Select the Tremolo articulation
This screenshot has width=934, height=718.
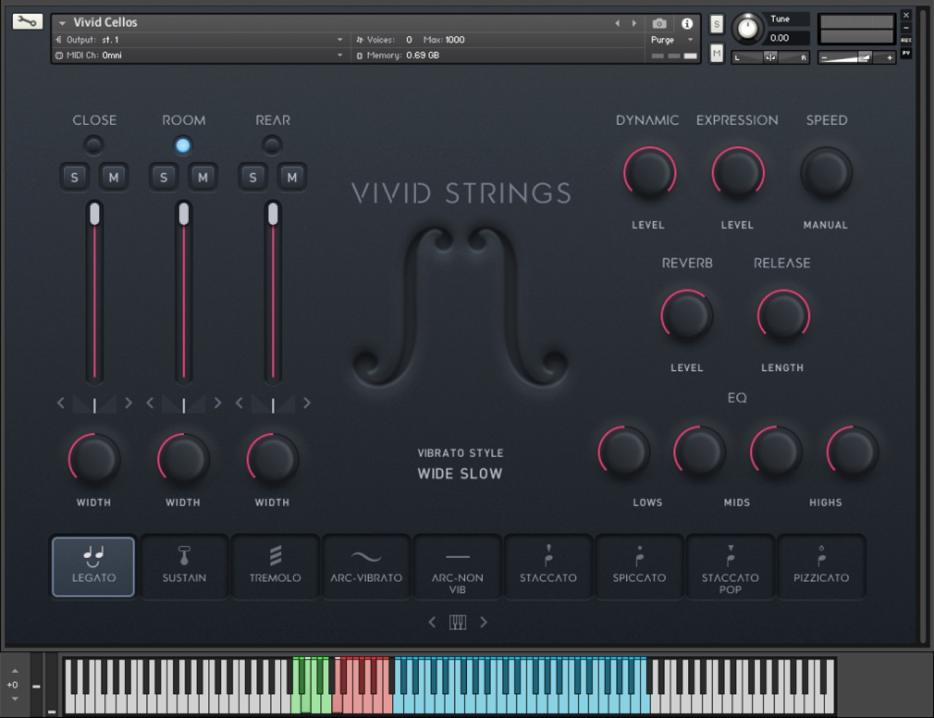click(x=275, y=566)
